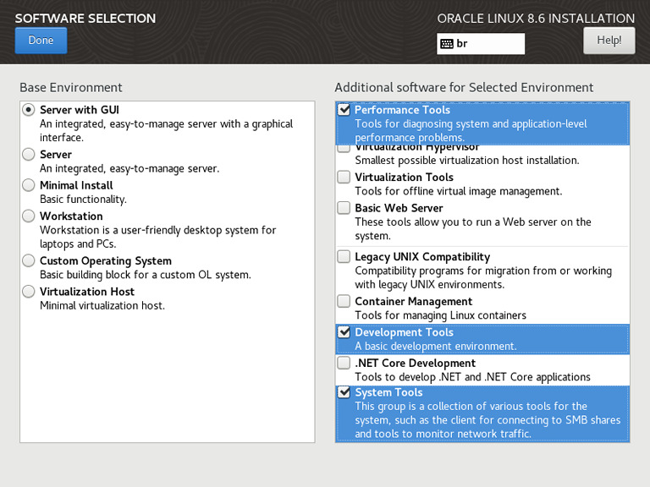650x487 pixels.
Task: Open the Help! button
Action: click(609, 41)
